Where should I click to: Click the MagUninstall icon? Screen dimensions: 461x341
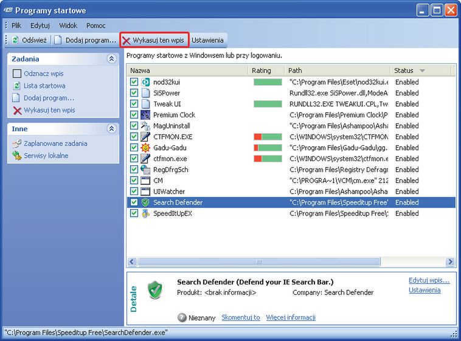point(145,126)
